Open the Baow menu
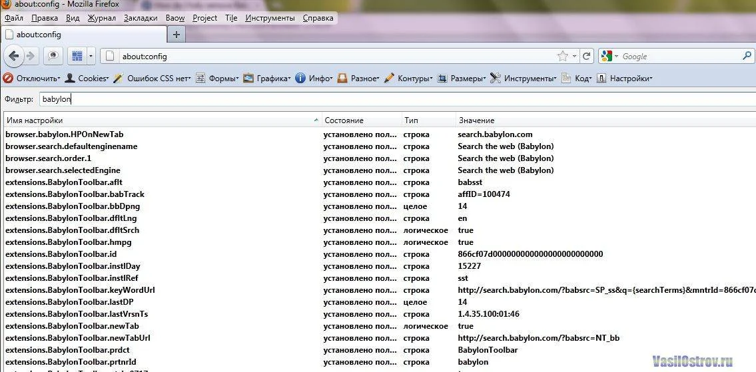The image size is (756, 372). pyautogui.click(x=175, y=18)
